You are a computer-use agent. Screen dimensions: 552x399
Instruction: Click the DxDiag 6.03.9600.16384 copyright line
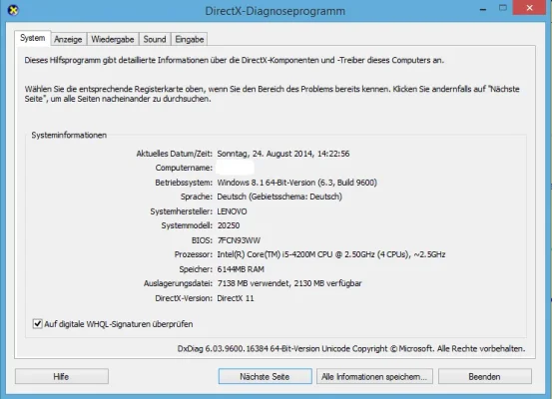(351, 349)
